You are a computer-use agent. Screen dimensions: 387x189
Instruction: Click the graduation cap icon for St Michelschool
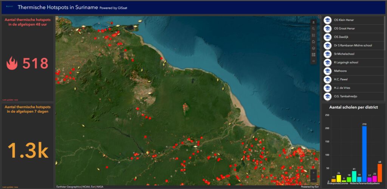click(x=328, y=54)
